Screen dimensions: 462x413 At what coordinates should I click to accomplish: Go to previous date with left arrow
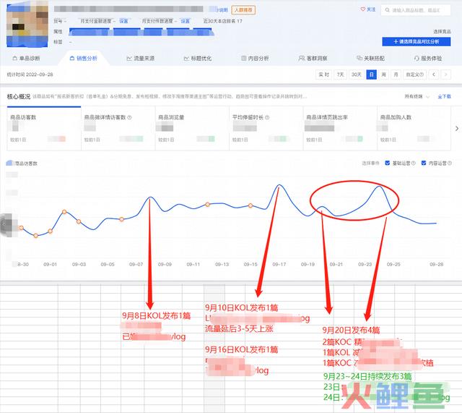pos(434,74)
